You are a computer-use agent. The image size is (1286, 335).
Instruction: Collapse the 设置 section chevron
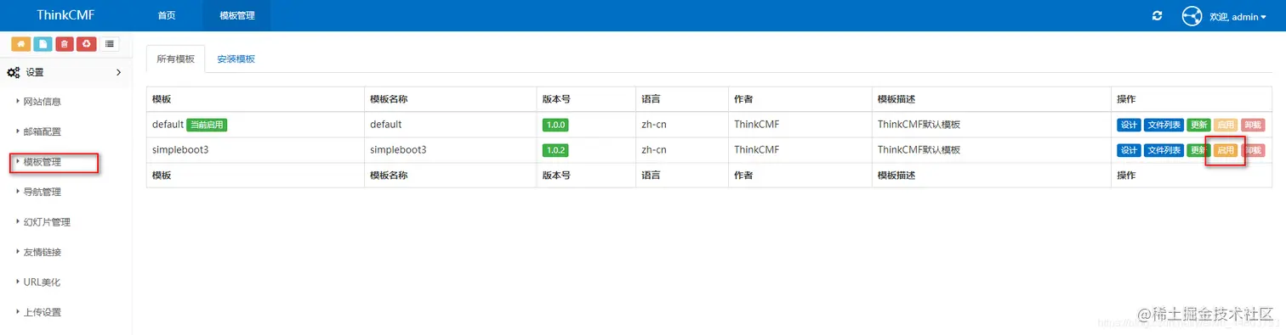[x=118, y=73]
